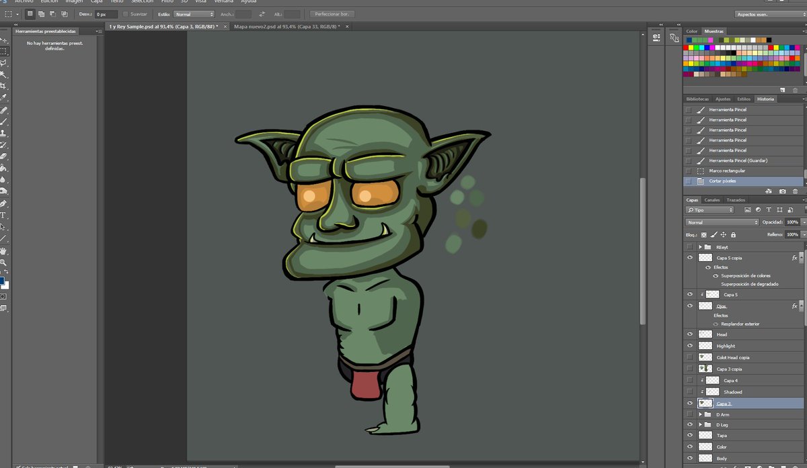Toggle Superposición de colores effect visibility

[x=716, y=276]
